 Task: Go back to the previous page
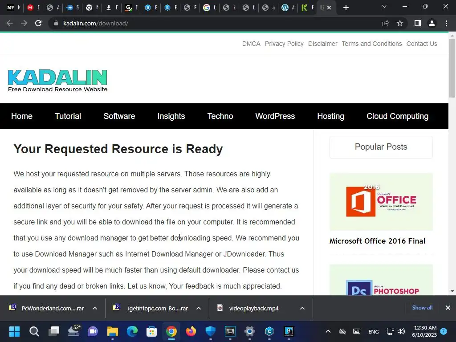(10, 23)
